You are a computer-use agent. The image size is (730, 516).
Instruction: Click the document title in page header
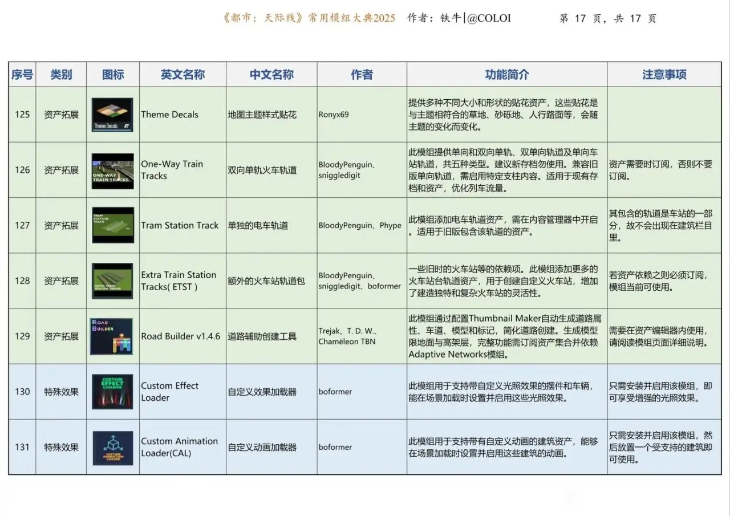tap(308, 19)
